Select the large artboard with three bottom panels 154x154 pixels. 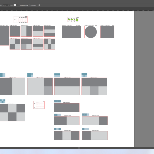point(94,86)
